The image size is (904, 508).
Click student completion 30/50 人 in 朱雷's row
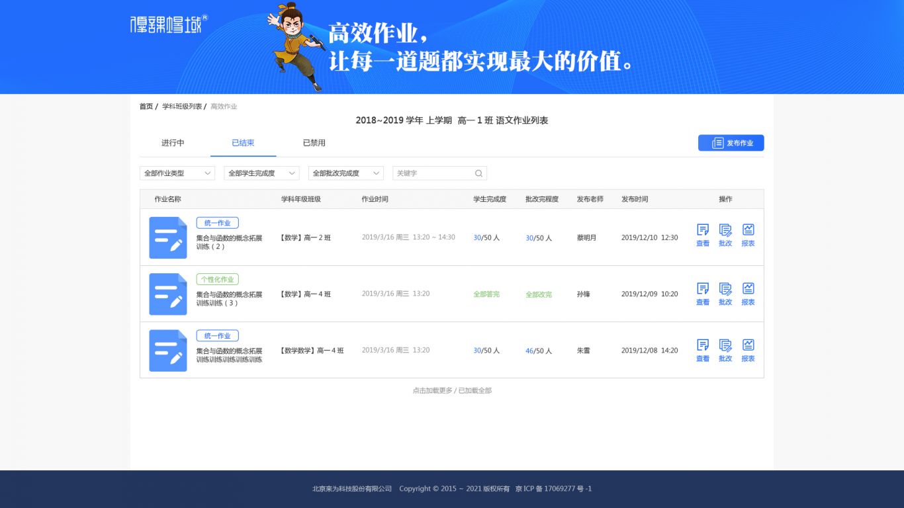[x=486, y=351]
